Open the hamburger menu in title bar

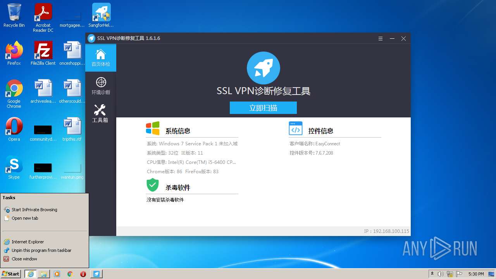(x=381, y=38)
